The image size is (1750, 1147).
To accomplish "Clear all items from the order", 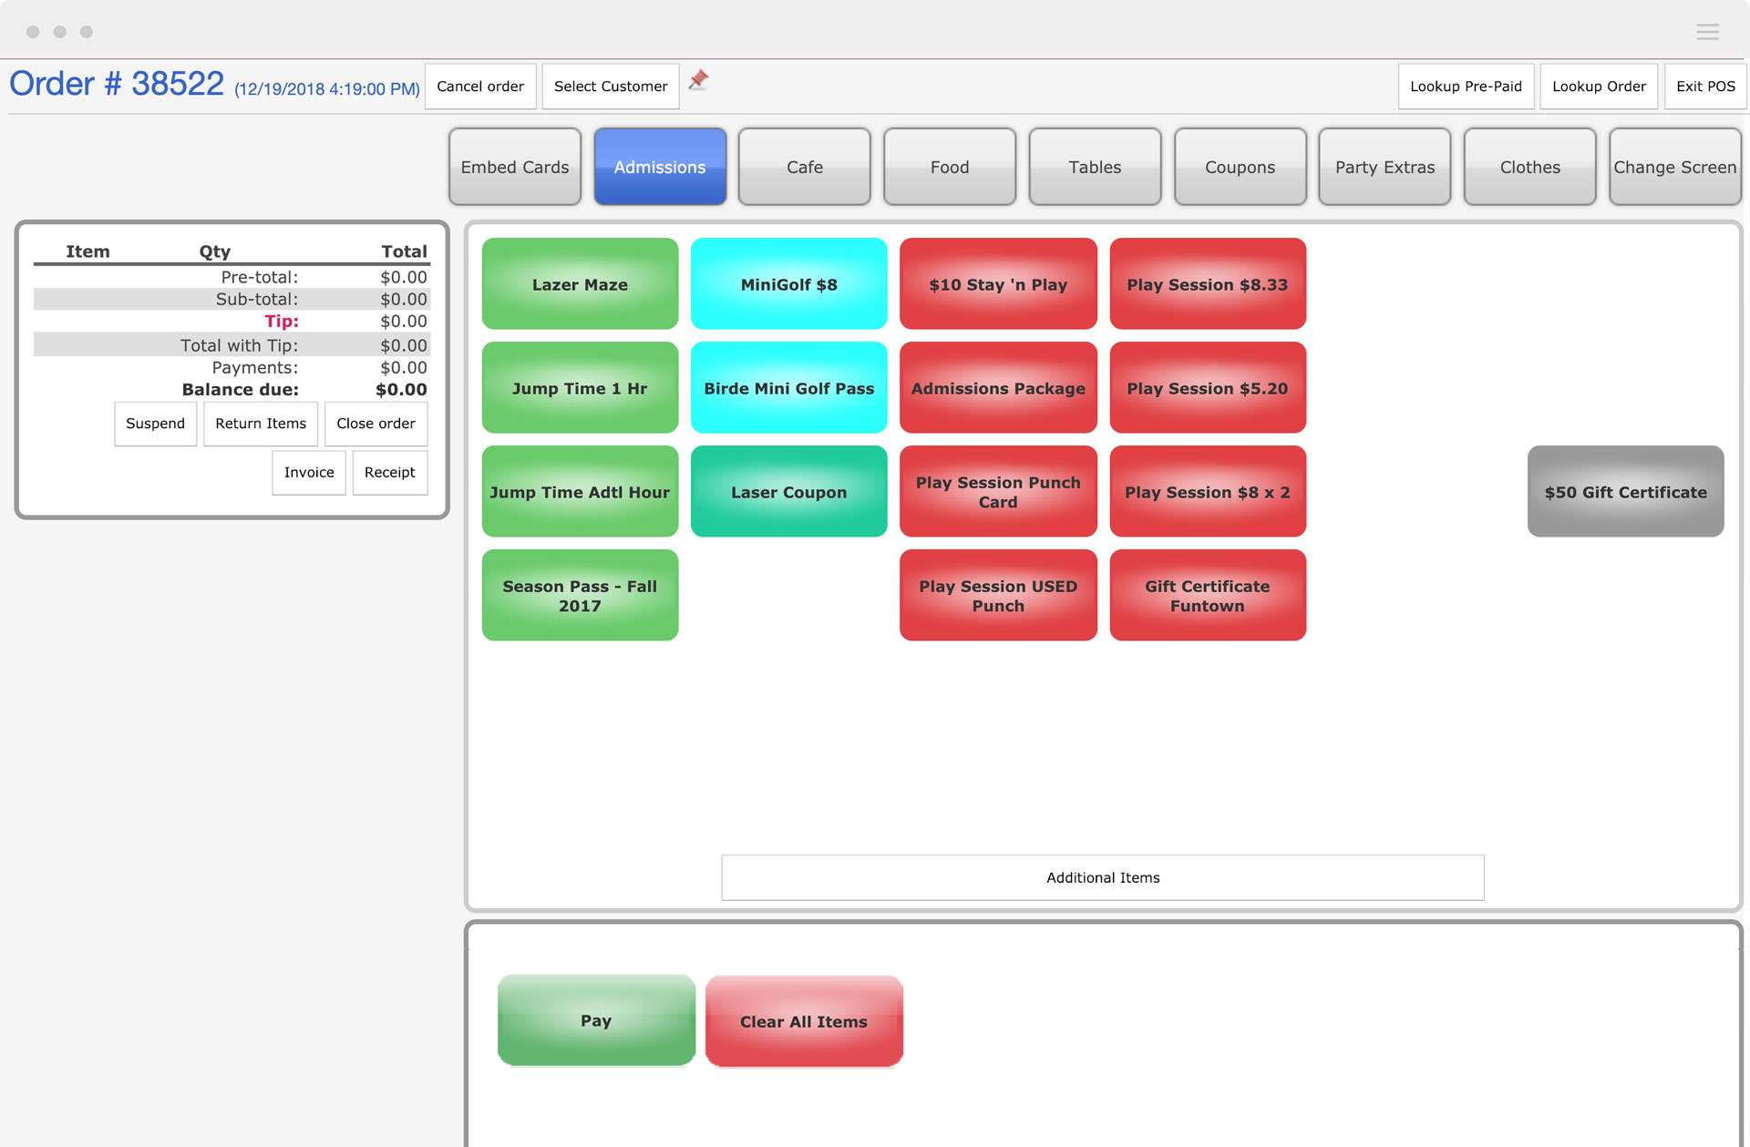I will (803, 1020).
